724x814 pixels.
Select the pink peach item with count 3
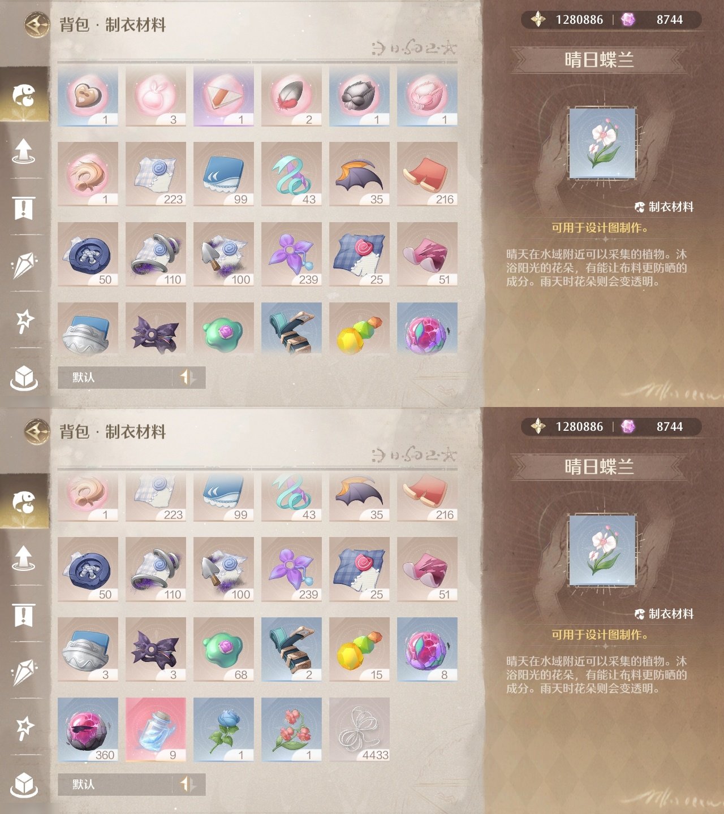pos(156,96)
